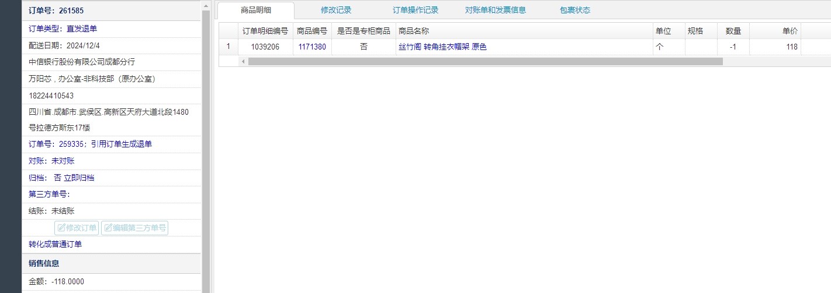Viewport: 831px width, 293px height.
Task: Click the table horizontal scrollbar thumb
Action: click(485, 61)
